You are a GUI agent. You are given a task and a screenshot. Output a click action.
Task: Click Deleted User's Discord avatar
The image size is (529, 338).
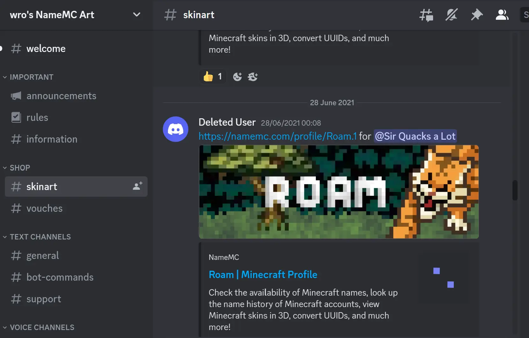(x=176, y=129)
